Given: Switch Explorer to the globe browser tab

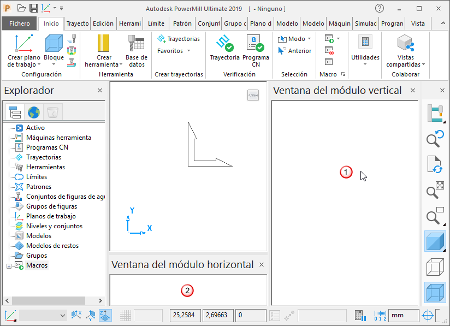Looking at the screenshot, I should (34, 112).
